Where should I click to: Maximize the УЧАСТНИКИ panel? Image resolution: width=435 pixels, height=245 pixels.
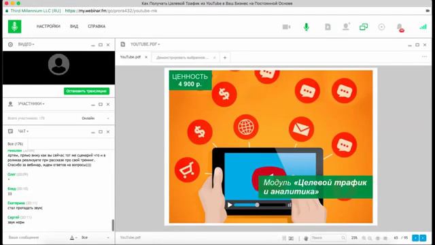point(101,104)
